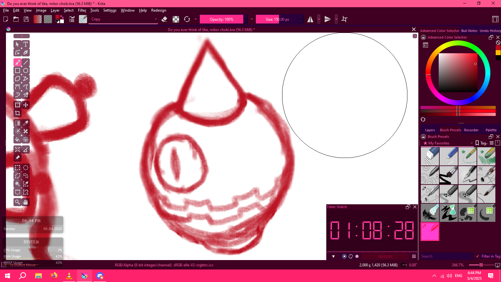Enable the Filter in Tag checkbox
This screenshot has height=282, width=501.
[478, 256]
